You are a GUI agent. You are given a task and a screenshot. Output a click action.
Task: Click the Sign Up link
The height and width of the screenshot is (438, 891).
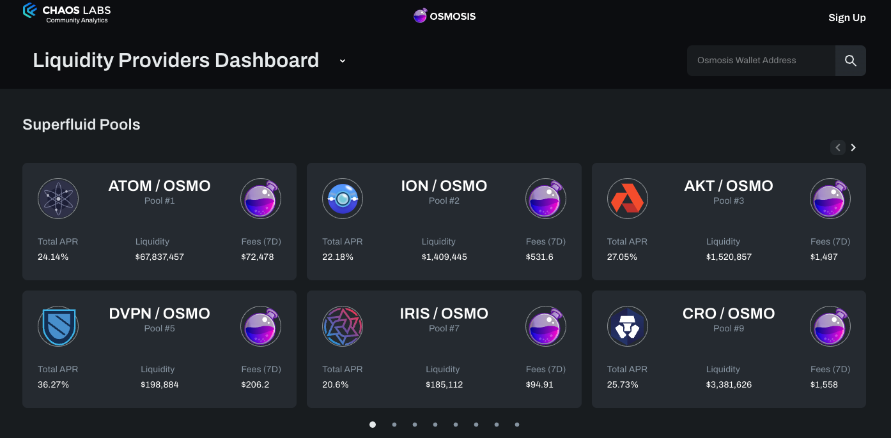click(847, 17)
